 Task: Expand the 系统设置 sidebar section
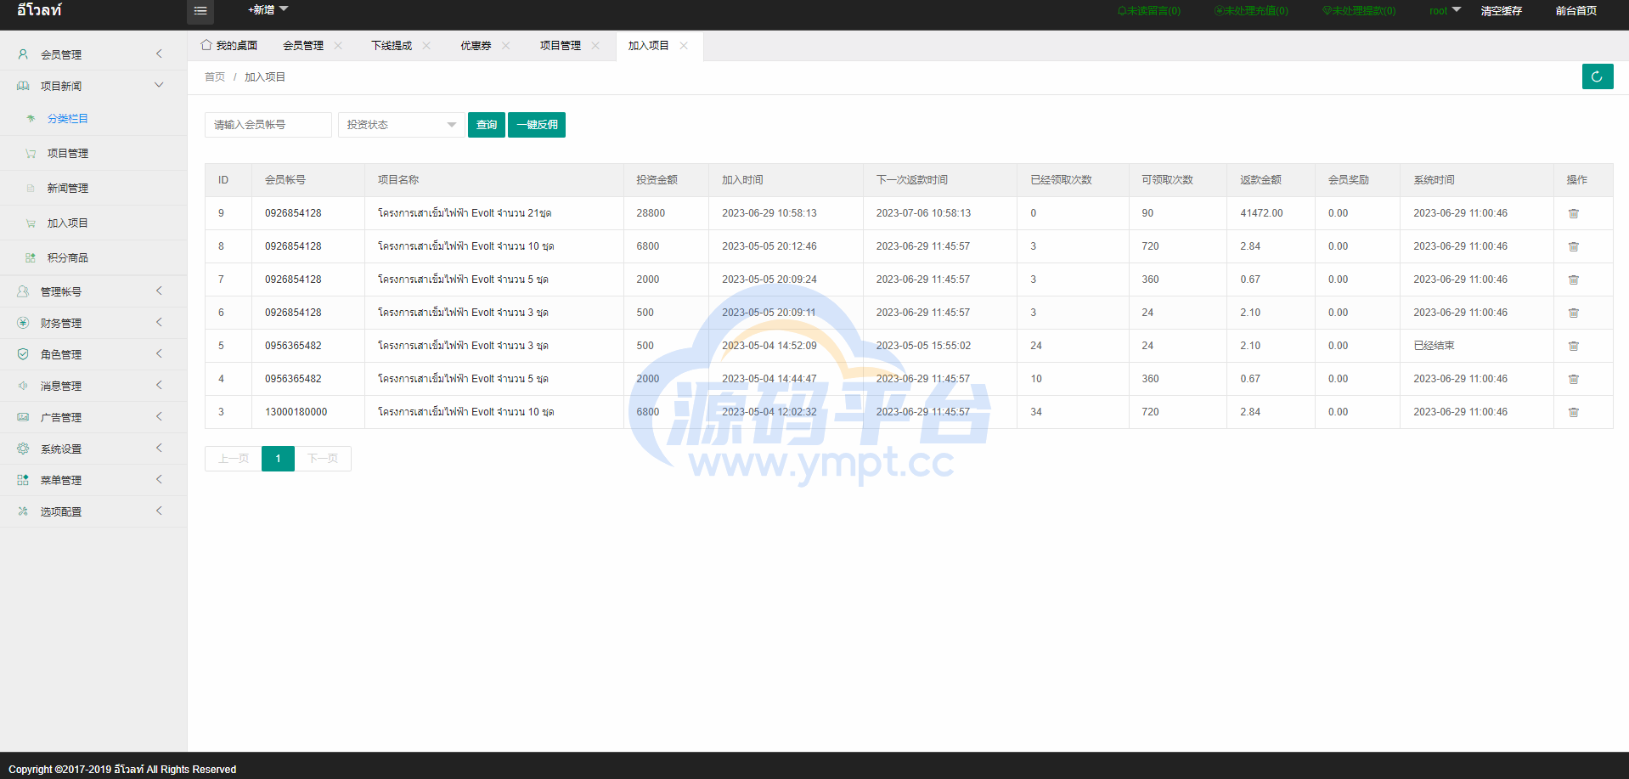pos(159,449)
